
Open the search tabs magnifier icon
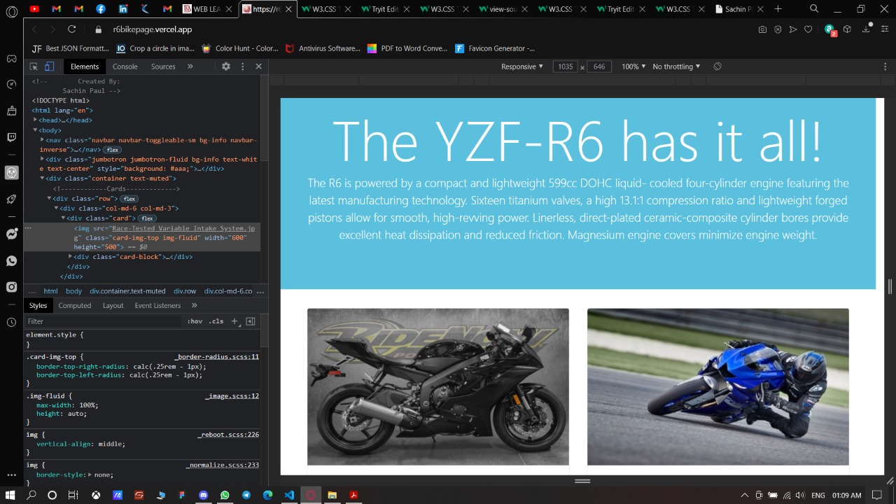click(x=814, y=9)
